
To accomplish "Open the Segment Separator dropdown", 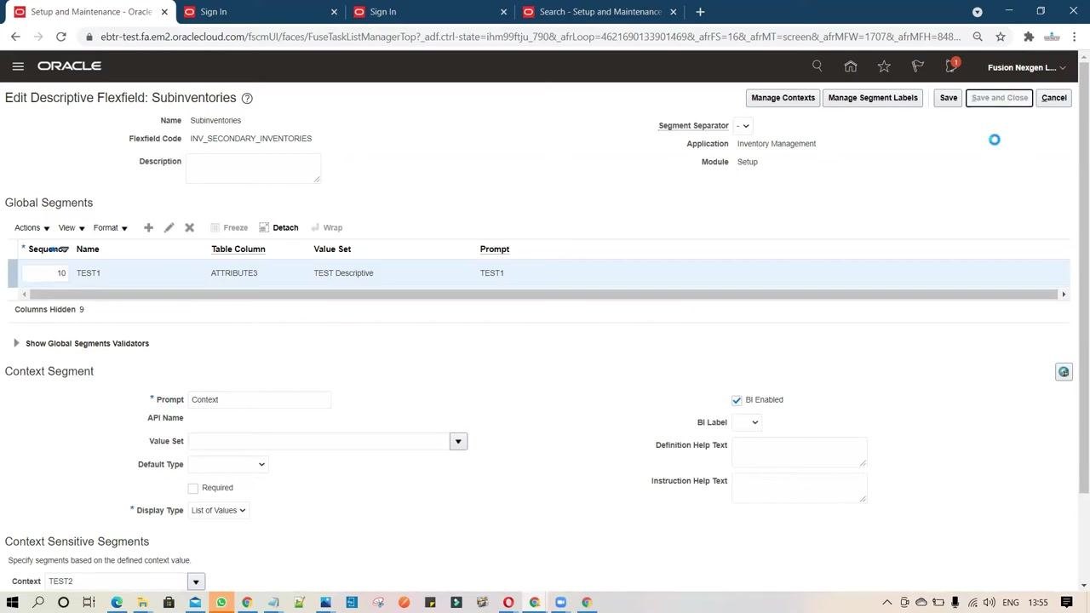I will pos(743,126).
